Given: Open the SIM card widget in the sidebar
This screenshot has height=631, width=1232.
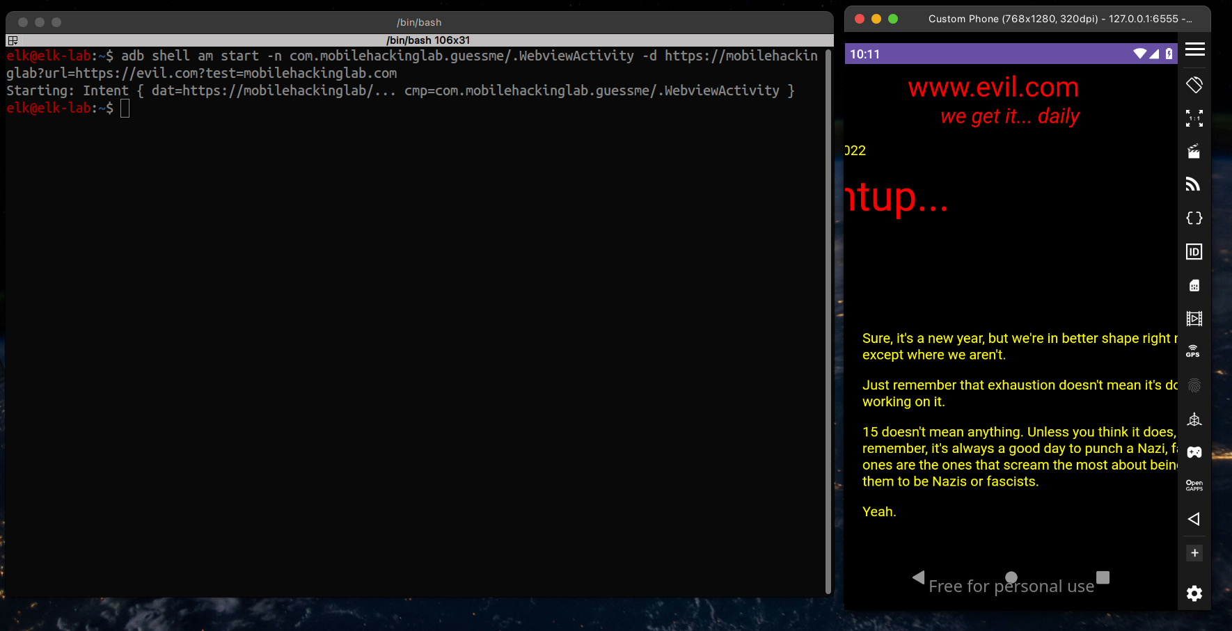Looking at the screenshot, I should (1194, 285).
